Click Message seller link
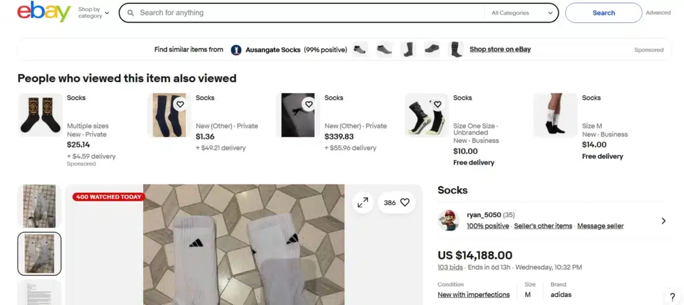 600,226
